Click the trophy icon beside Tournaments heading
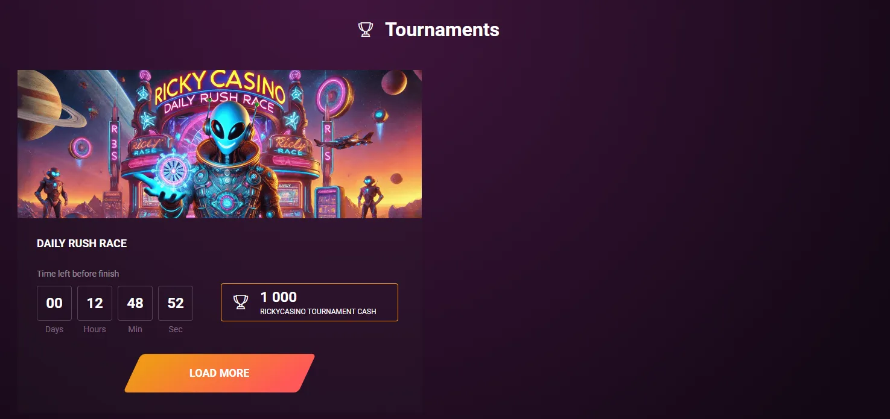890x419 pixels. click(x=366, y=30)
